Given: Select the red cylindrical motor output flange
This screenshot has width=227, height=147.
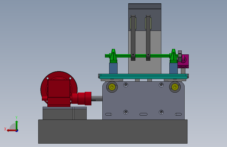Looking at the screenshot, I should click(x=88, y=99).
